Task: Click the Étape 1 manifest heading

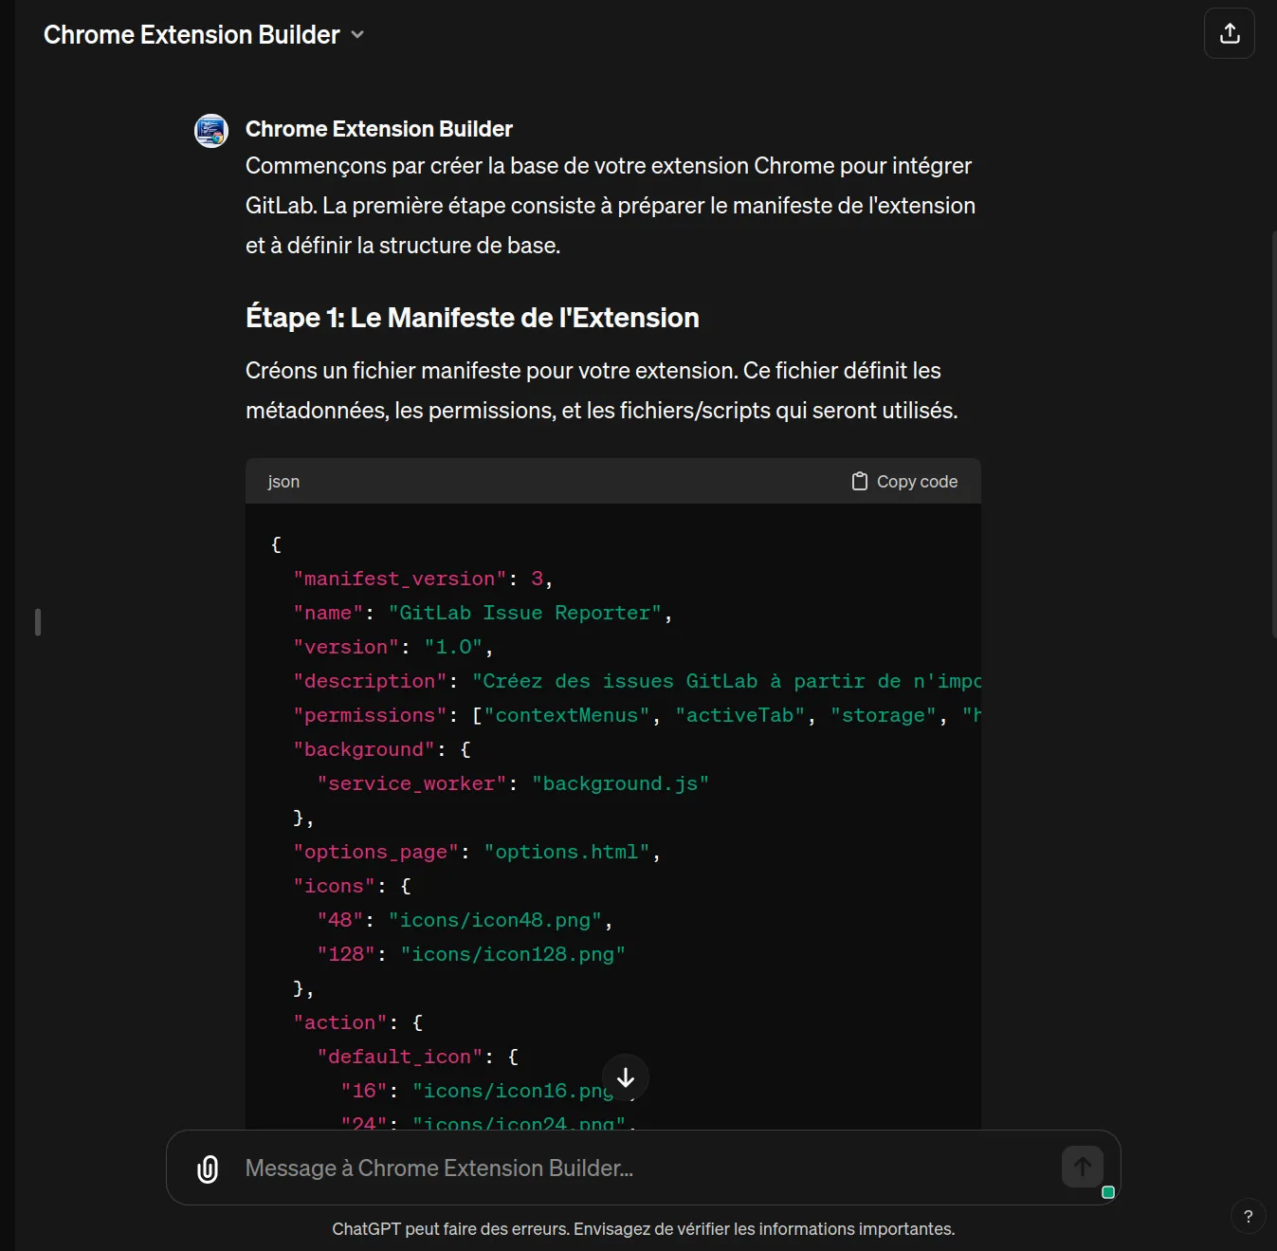Action: pyautogui.click(x=472, y=318)
